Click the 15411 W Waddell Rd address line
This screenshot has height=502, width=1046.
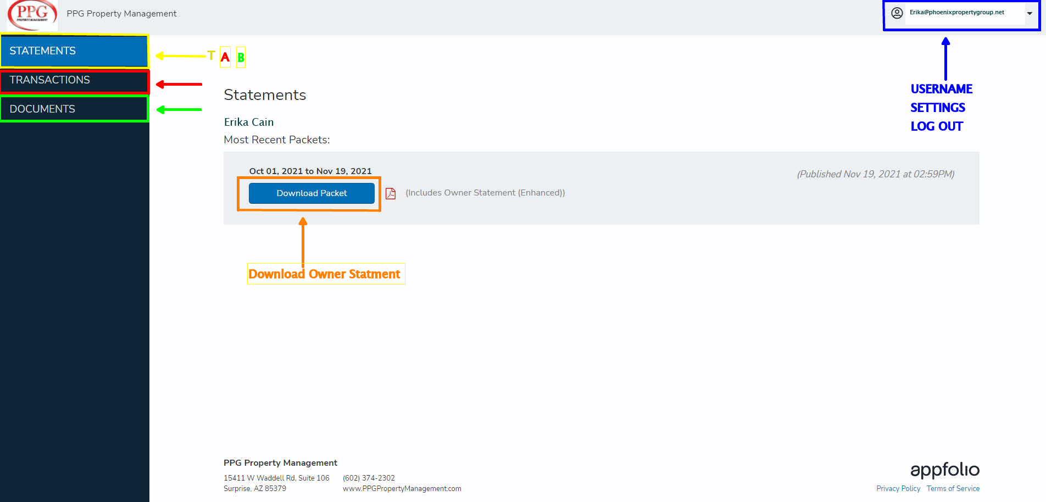click(x=276, y=478)
